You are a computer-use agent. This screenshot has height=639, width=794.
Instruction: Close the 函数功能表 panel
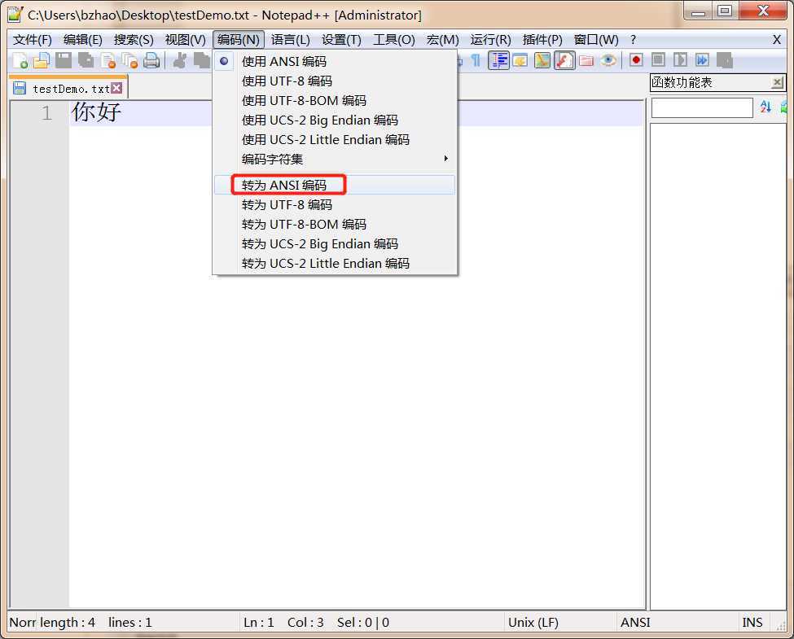[x=777, y=82]
